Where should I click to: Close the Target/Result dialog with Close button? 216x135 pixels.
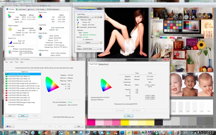pyautogui.click(x=129, y=116)
